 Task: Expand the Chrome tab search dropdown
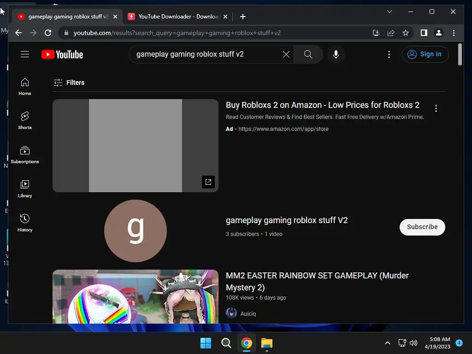(x=389, y=12)
